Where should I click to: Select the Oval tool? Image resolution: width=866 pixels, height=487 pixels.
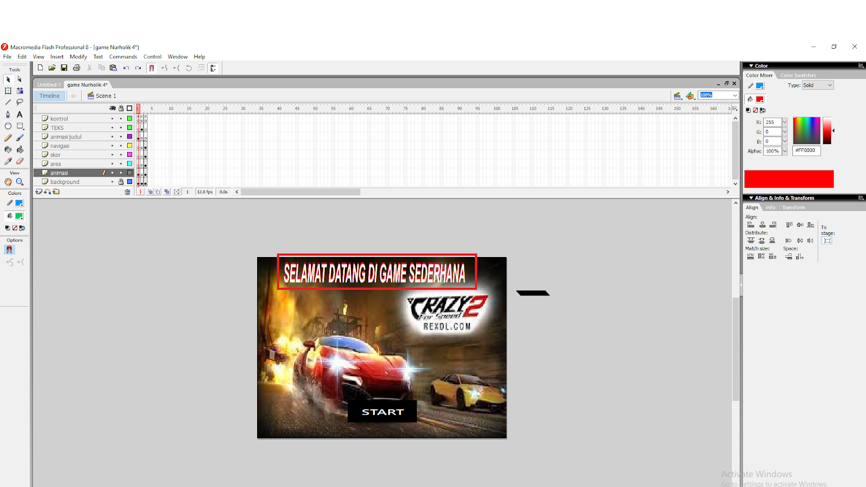tap(8, 126)
